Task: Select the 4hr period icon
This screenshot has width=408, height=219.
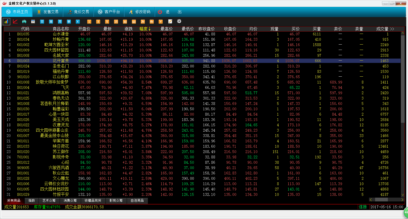Action: (152, 22)
